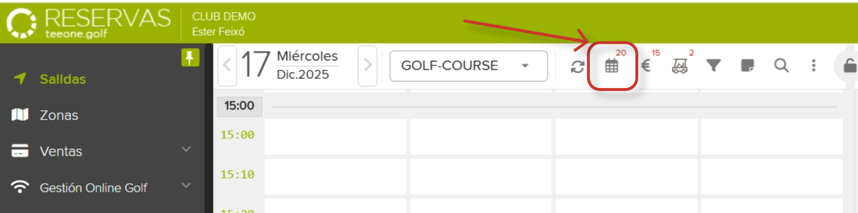Open the GOLF-COURSE dropdown
The image size is (858, 213).
coord(468,66)
